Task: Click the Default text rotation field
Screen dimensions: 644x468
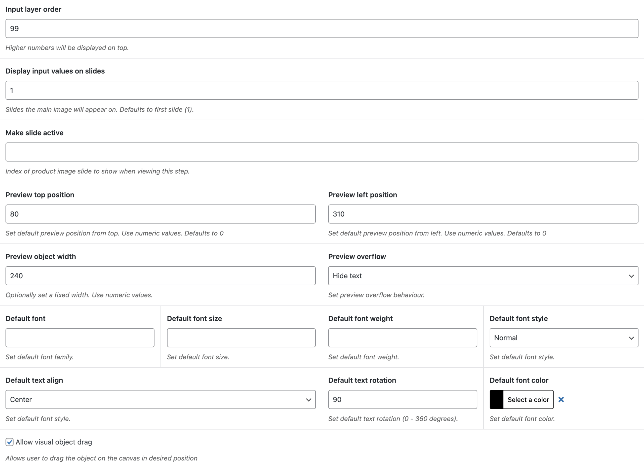Action: 402,399
